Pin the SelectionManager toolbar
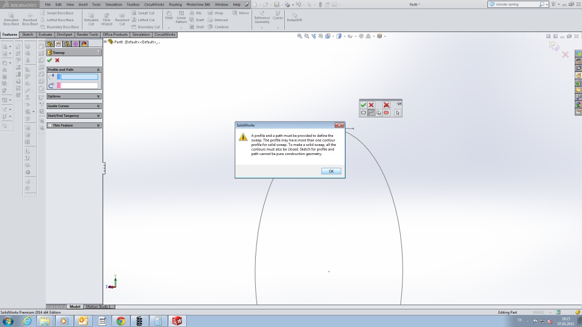Image resolution: width=582 pixels, height=327 pixels. 399,104
